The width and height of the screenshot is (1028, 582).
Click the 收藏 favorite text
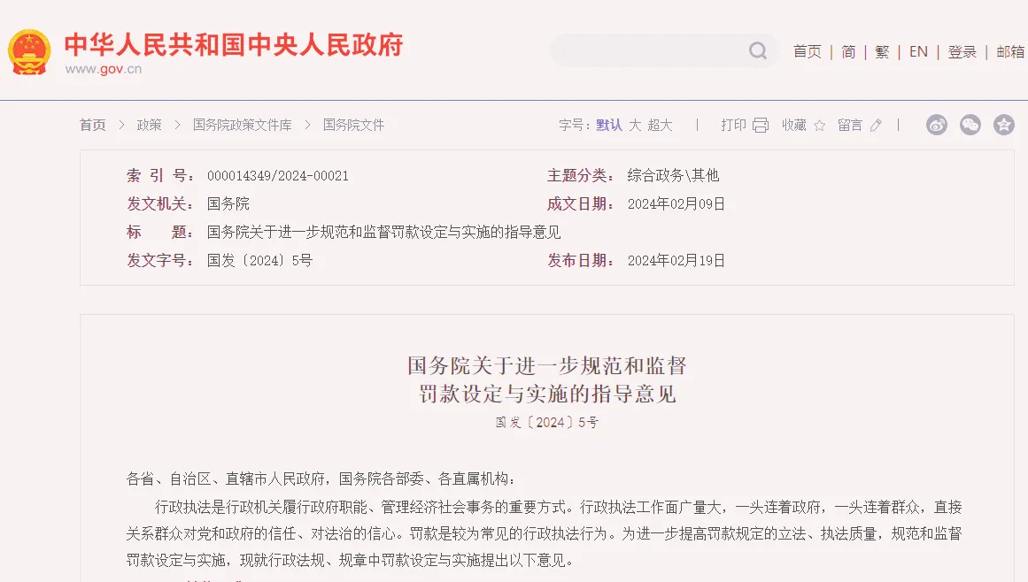[794, 125]
